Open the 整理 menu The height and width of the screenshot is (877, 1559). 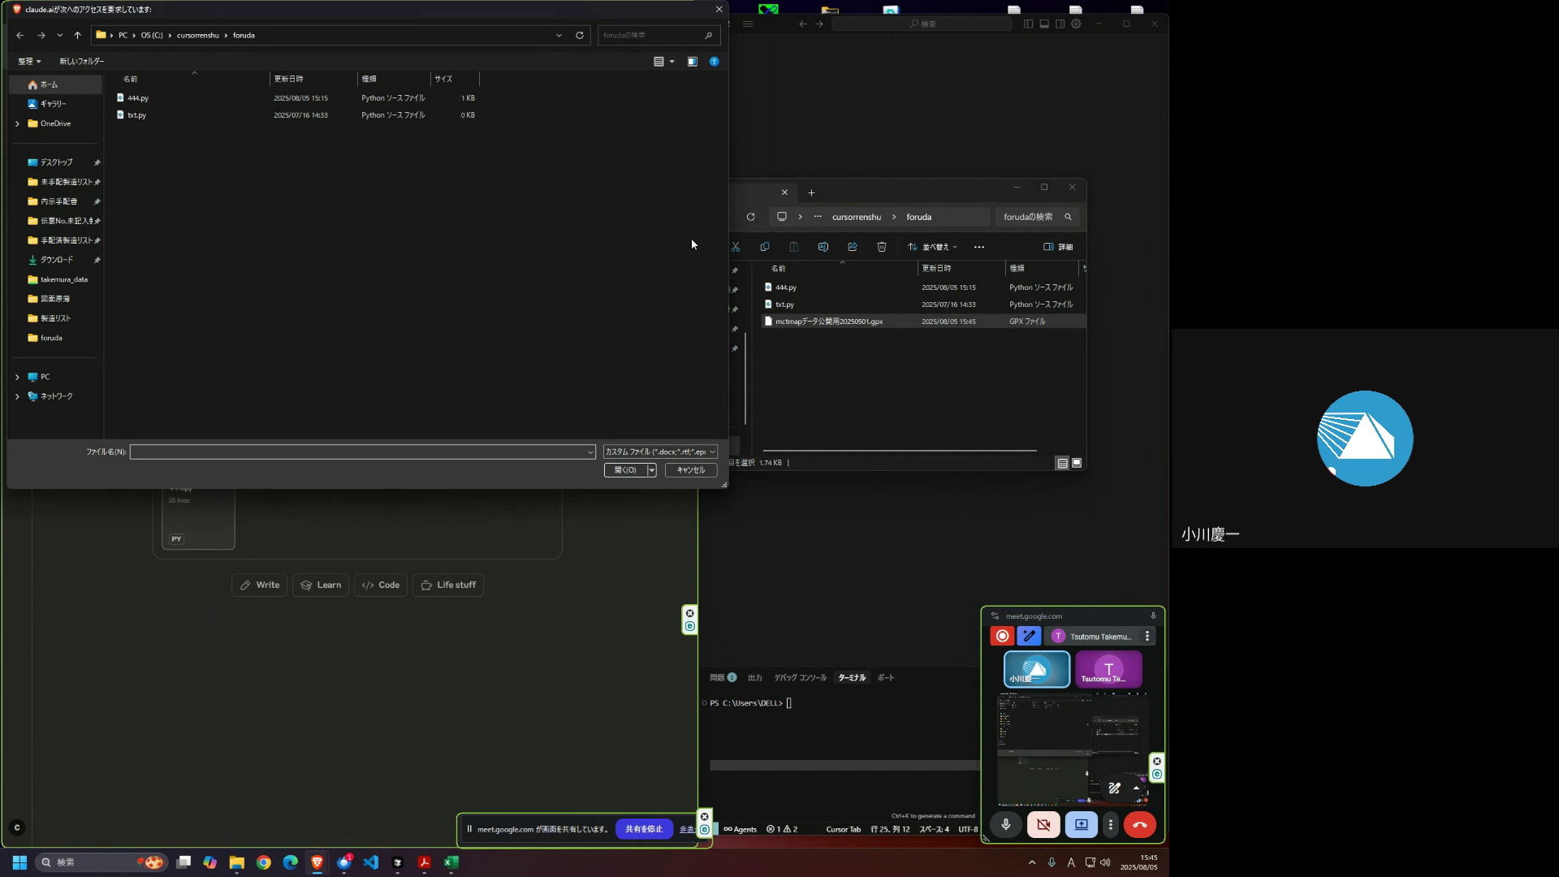29,62
